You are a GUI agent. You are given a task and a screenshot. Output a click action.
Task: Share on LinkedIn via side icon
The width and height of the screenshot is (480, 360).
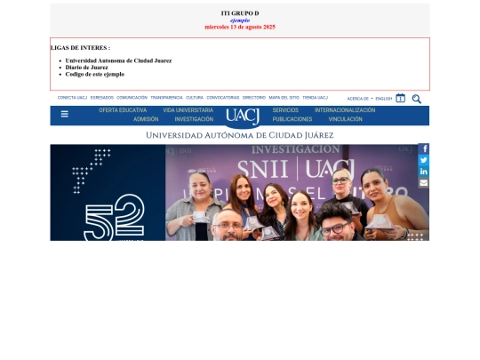424,172
